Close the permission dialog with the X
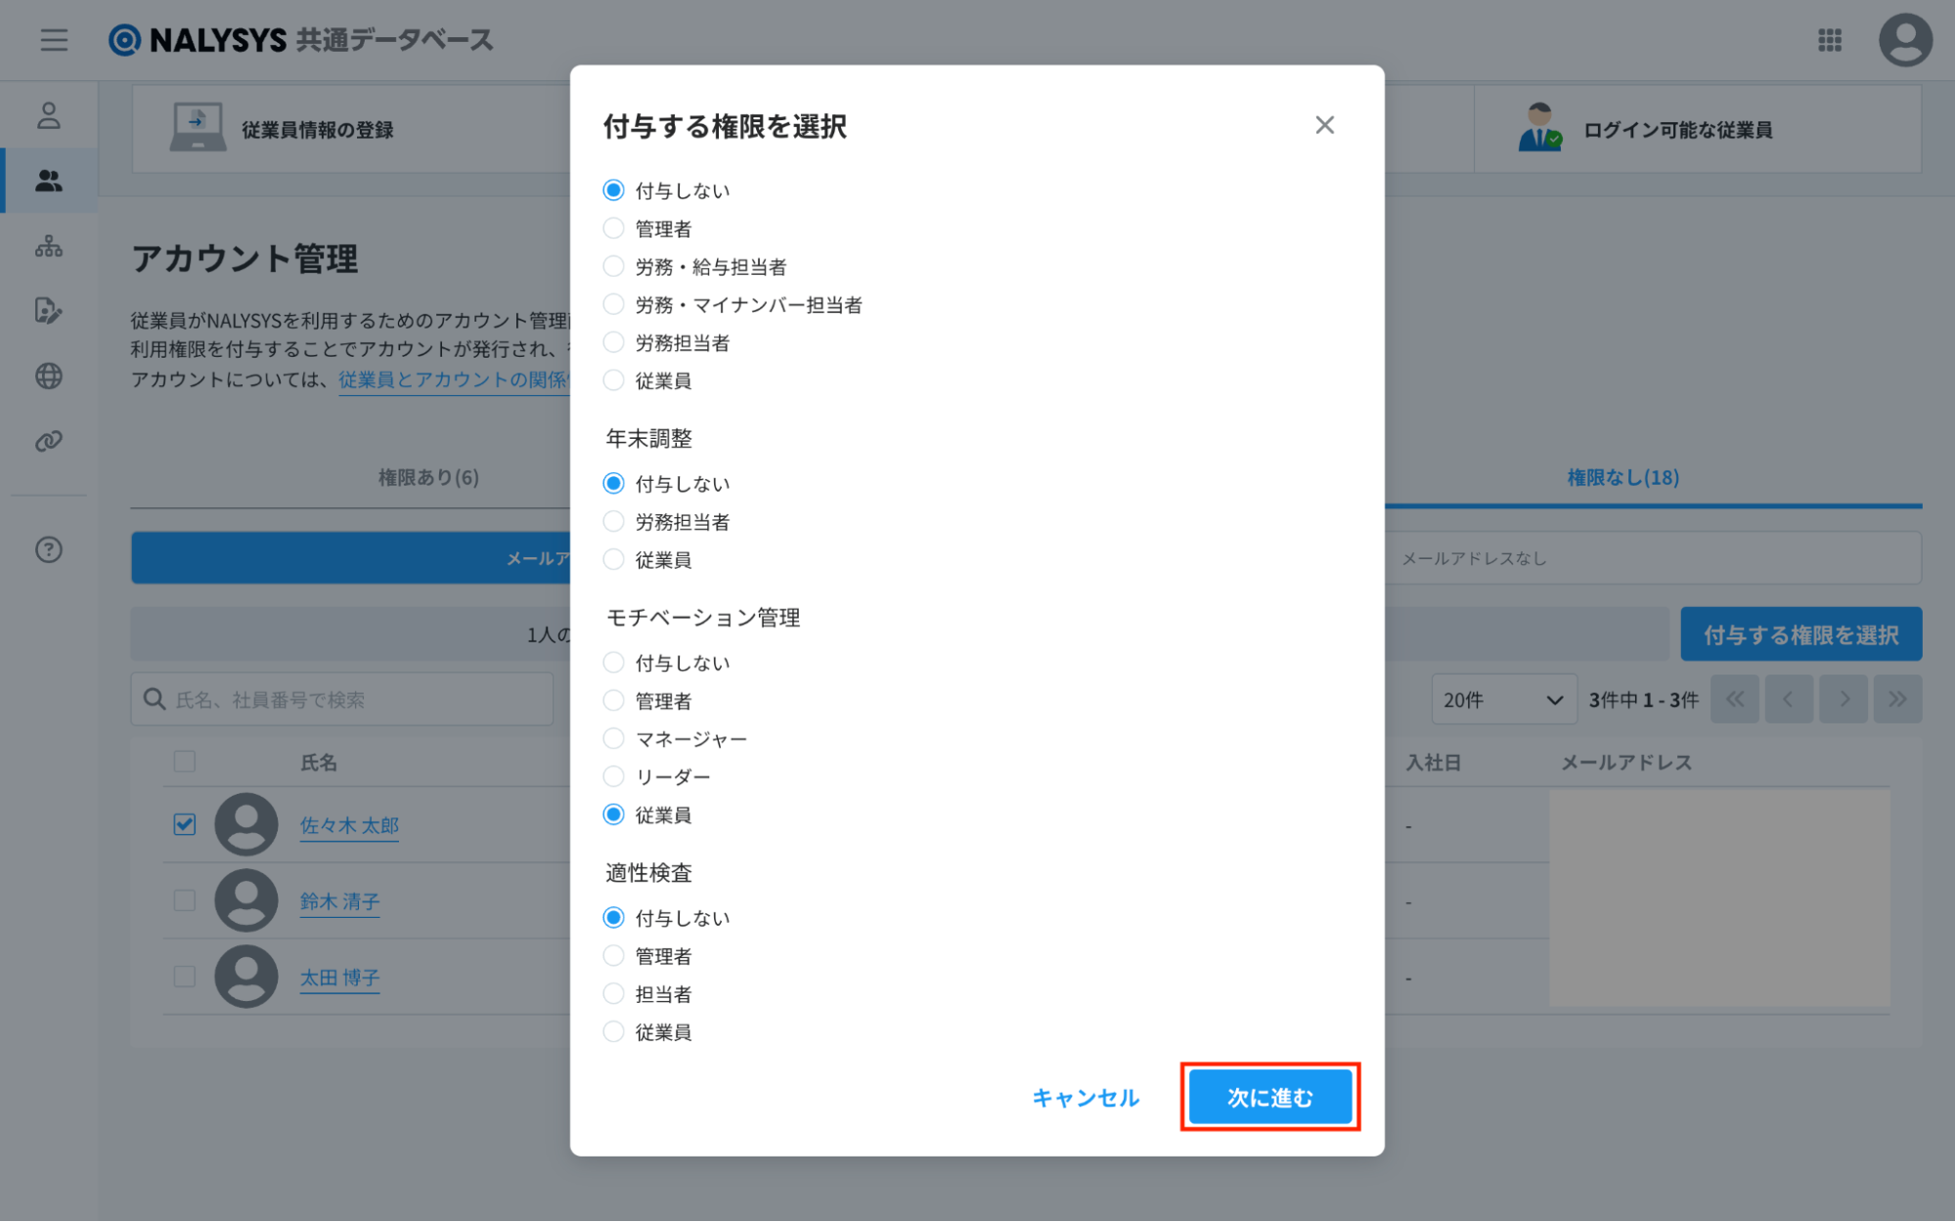The width and height of the screenshot is (1955, 1222). point(1324,125)
